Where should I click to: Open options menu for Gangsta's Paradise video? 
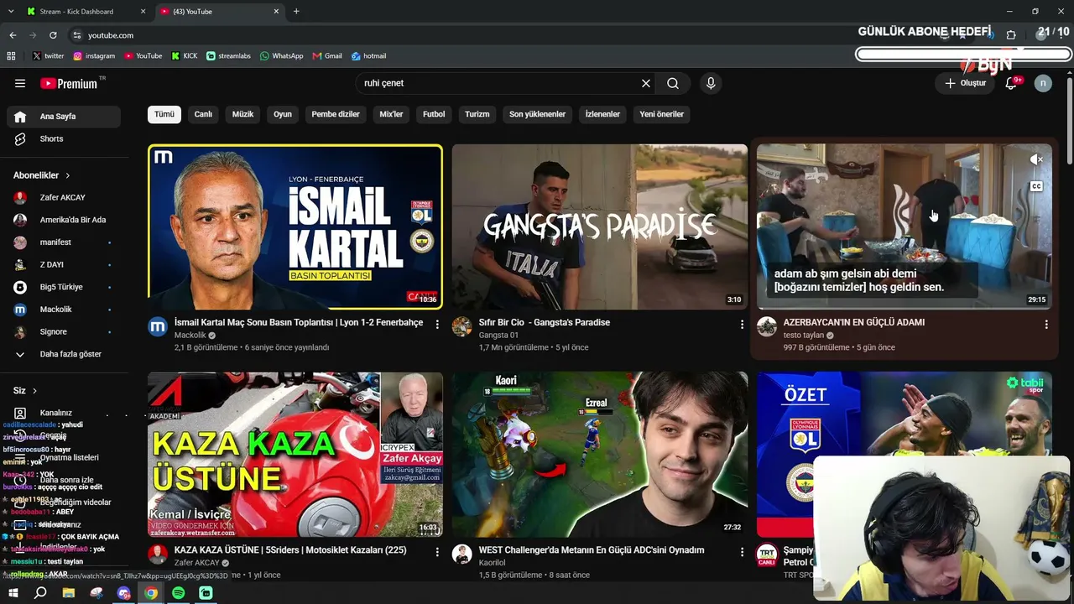coord(742,324)
